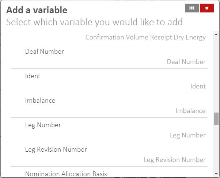
Task: Close the Add a variable dialog
Action: (x=207, y=8)
